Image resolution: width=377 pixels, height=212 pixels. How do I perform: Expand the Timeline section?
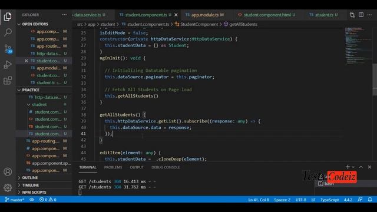point(30,185)
